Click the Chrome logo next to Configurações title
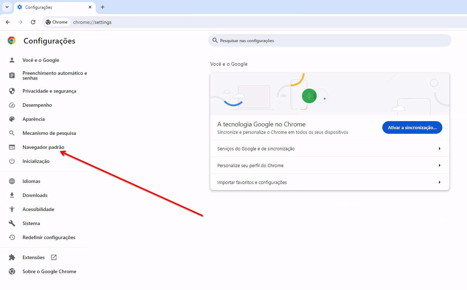The image size is (467, 290). 12,41
